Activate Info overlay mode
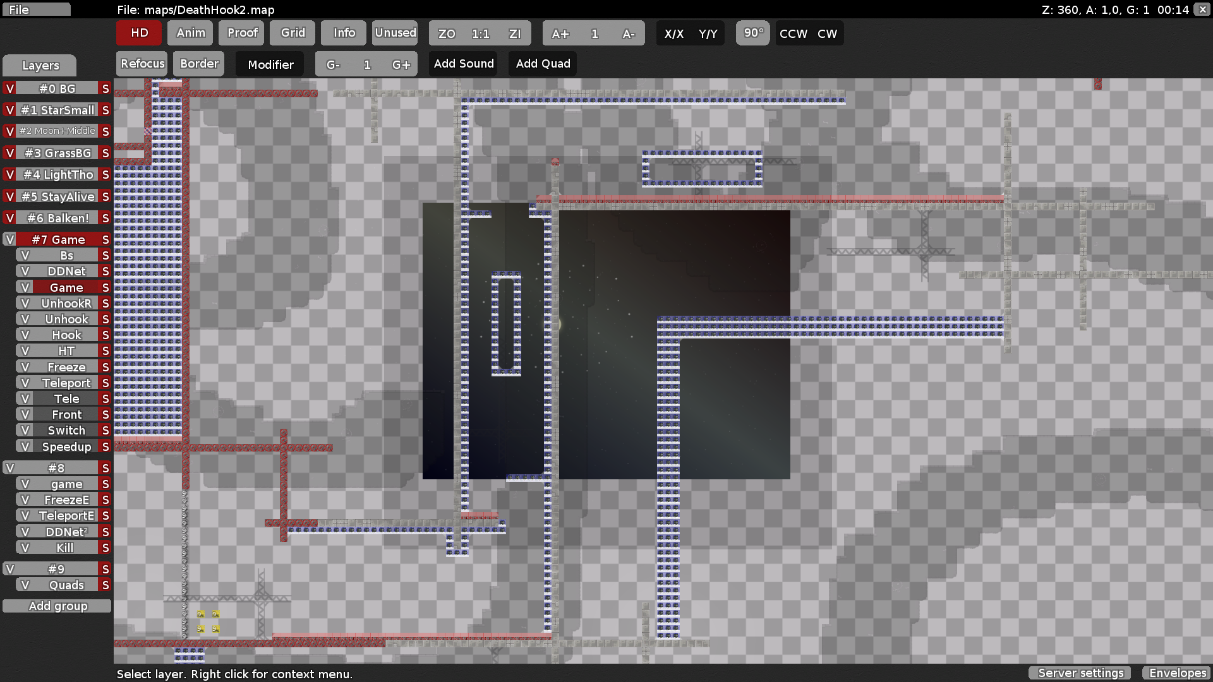This screenshot has width=1213, height=682. 343,33
